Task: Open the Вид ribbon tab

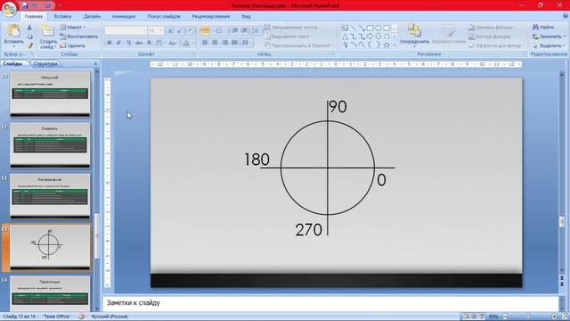Action: (246, 16)
